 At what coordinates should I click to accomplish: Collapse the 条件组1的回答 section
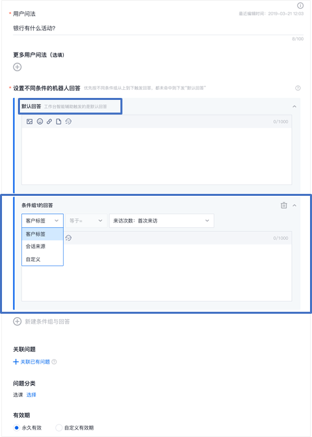294,205
